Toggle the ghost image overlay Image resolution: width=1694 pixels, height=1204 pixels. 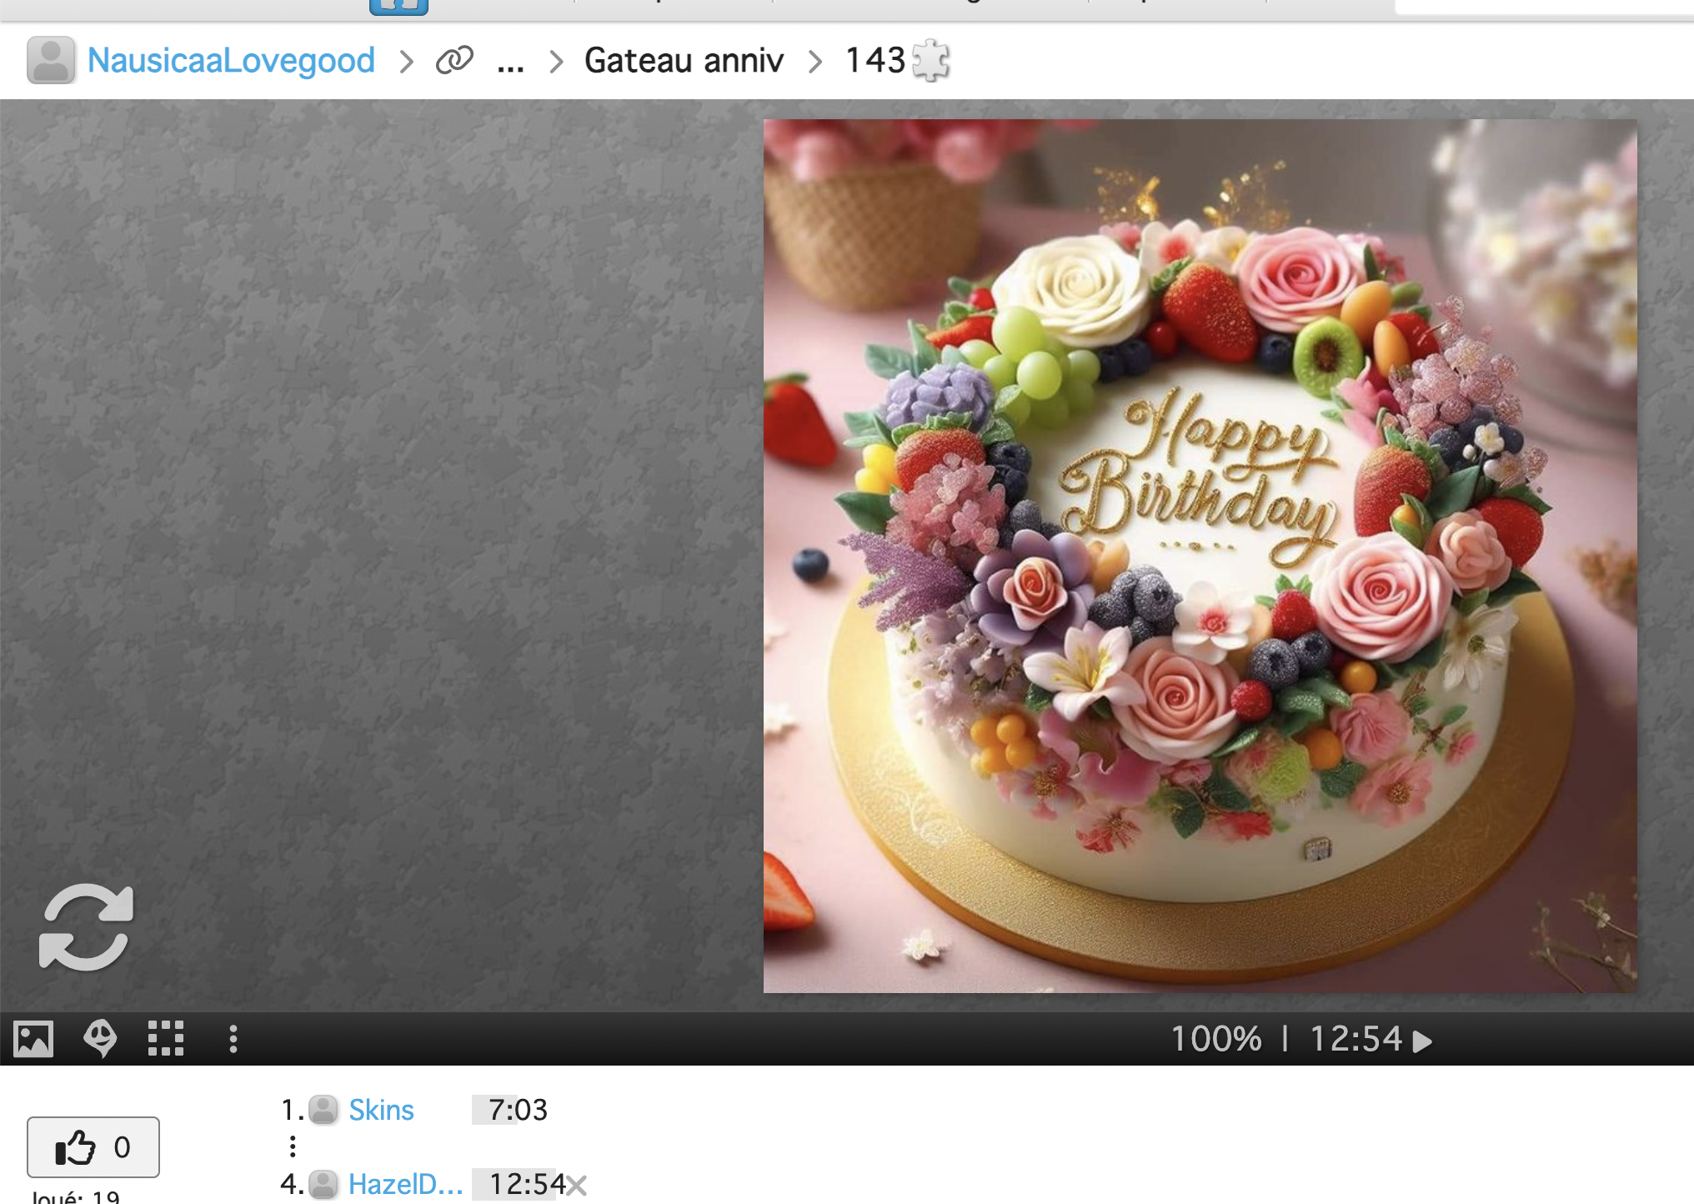100,1039
